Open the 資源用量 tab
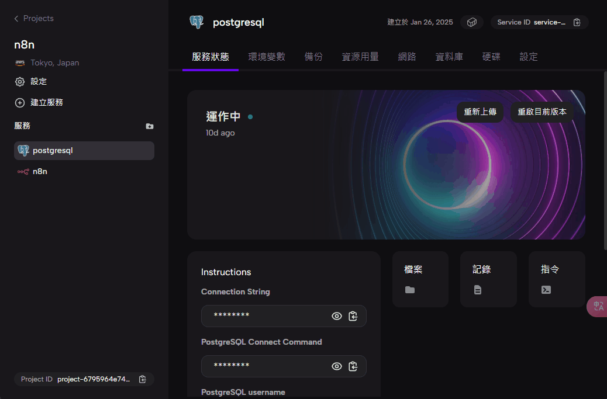The height and width of the screenshot is (399, 607). 360,57
